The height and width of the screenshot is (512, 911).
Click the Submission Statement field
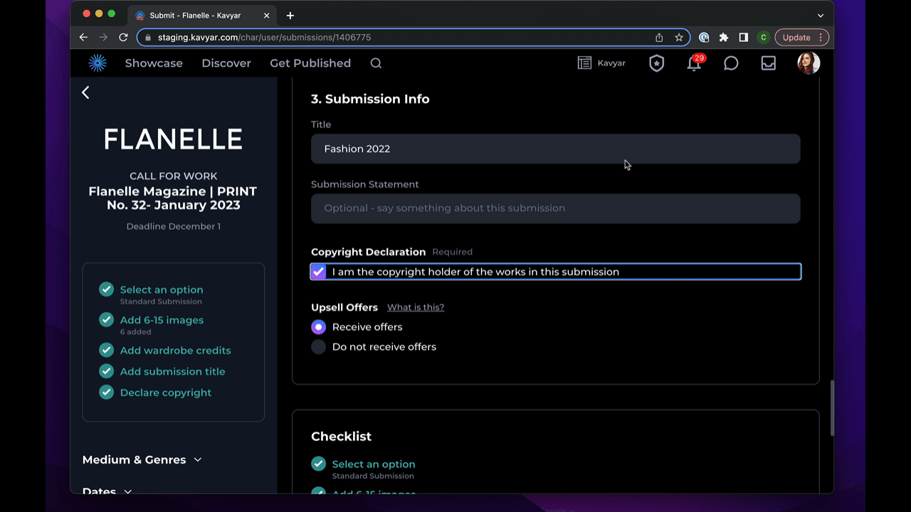(x=556, y=208)
